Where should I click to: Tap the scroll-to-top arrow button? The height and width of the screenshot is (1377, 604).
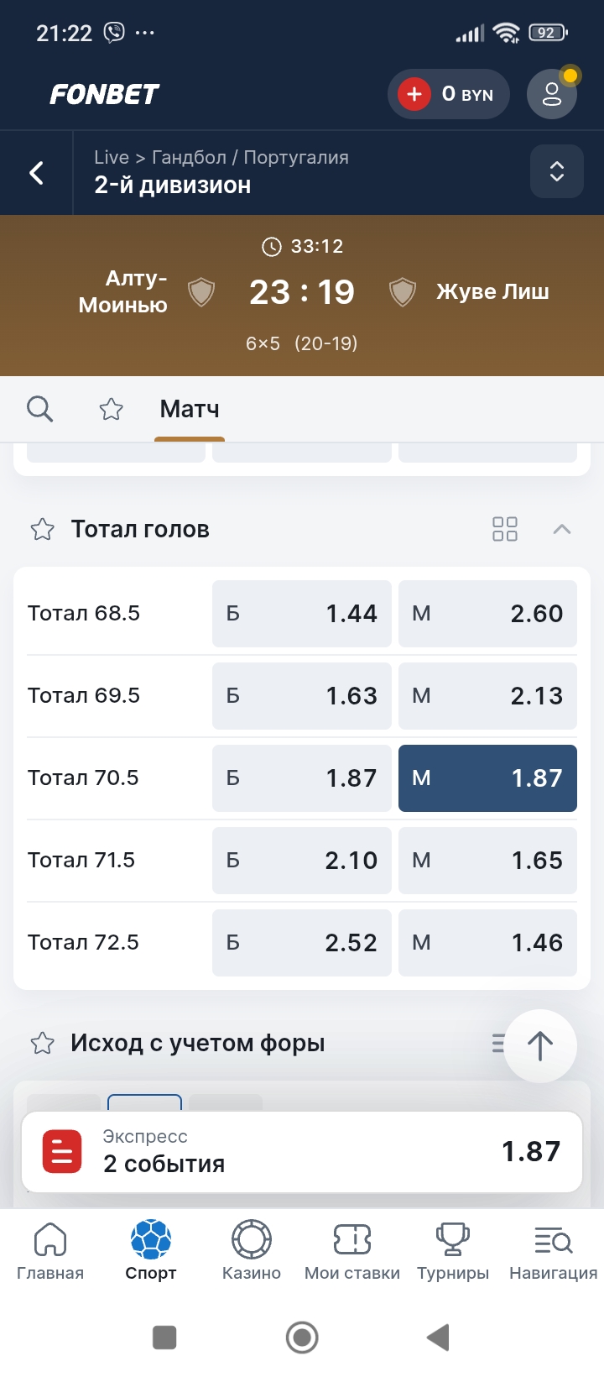click(540, 1045)
